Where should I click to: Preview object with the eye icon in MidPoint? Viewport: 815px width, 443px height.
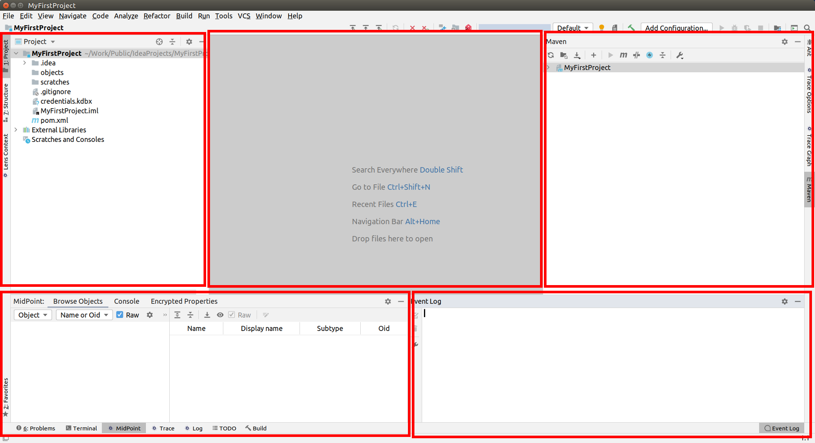coord(220,315)
